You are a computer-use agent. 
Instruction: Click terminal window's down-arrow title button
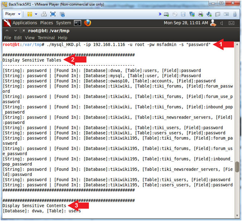pyautogui.click(x=15, y=31)
